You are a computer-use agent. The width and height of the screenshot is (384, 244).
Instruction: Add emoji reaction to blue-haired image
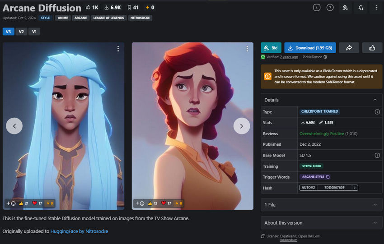pyautogui.click(x=11, y=203)
